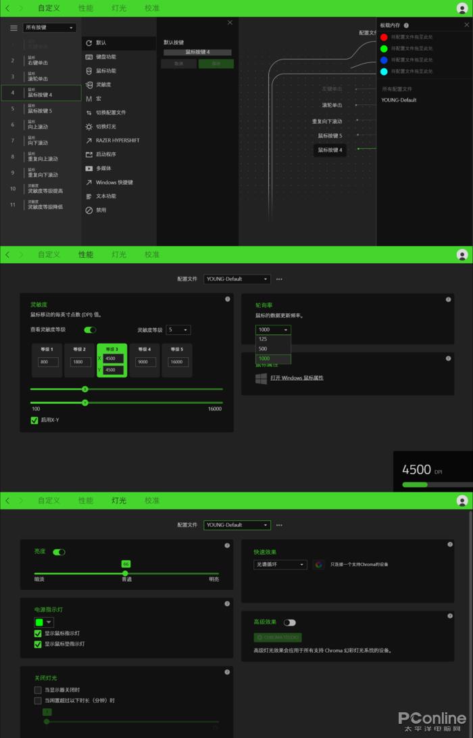Open 配置文件 dropdown on 灯光 screen
The width and height of the screenshot is (473, 738).
(237, 526)
